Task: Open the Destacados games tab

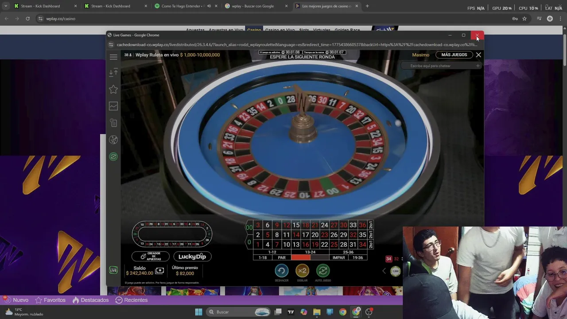Action: [x=90, y=300]
